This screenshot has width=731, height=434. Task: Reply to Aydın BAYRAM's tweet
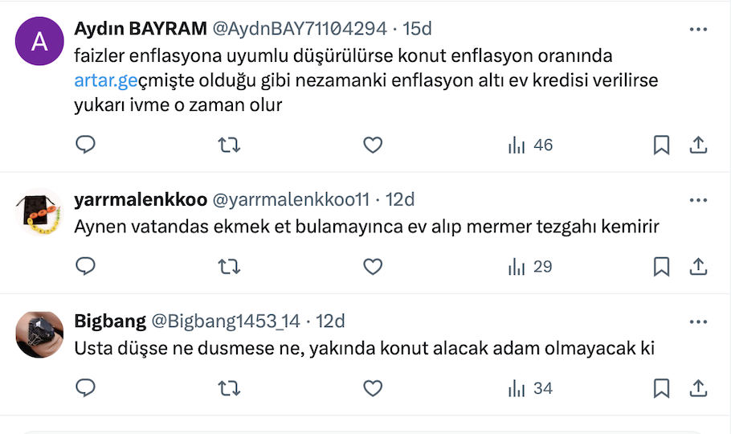click(85, 145)
